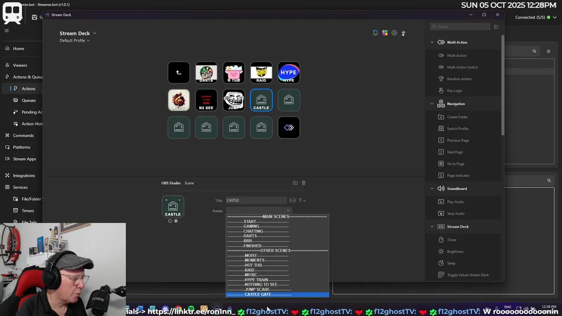
Task: Click the actions list vertical scrollbar
Action: click(502, 85)
